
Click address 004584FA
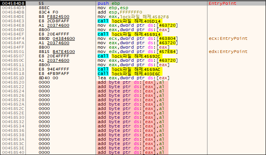(x=13, y=43)
